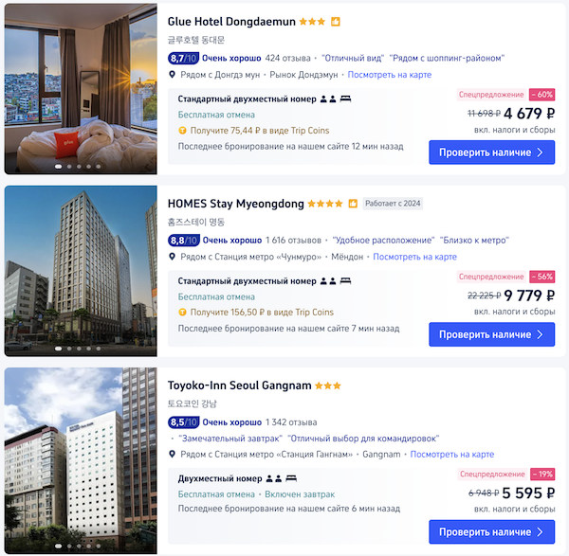Open 'Посмотреть на карте' for HOMES Stay Myeongdong

pos(414,257)
